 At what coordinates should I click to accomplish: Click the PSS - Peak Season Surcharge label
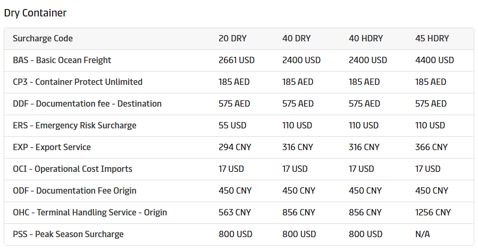pyautogui.click(x=68, y=234)
